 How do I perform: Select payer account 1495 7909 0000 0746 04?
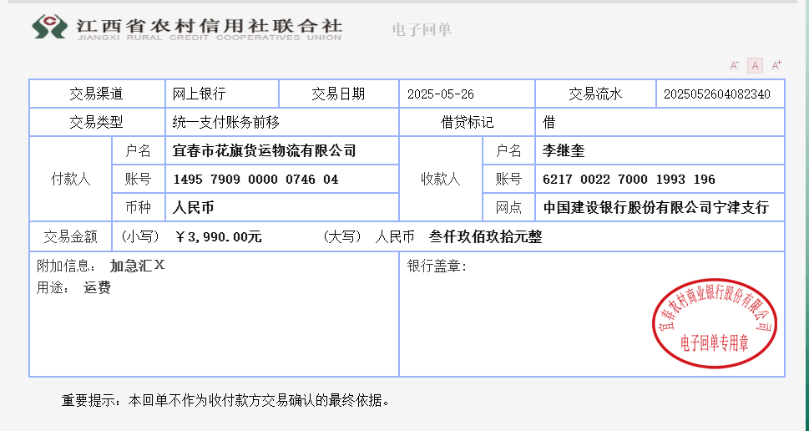click(256, 180)
